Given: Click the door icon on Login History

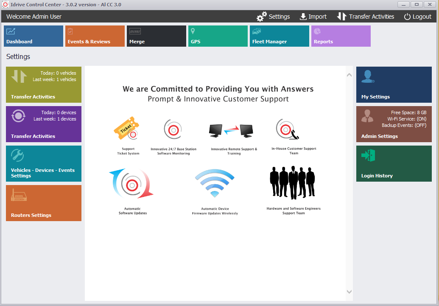Looking at the screenshot, I should coord(368,155).
